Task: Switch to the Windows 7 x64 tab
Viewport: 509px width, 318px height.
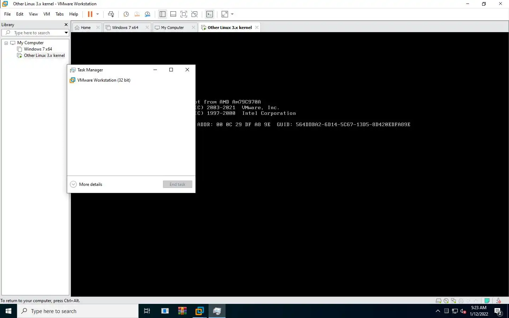Action: [125, 28]
